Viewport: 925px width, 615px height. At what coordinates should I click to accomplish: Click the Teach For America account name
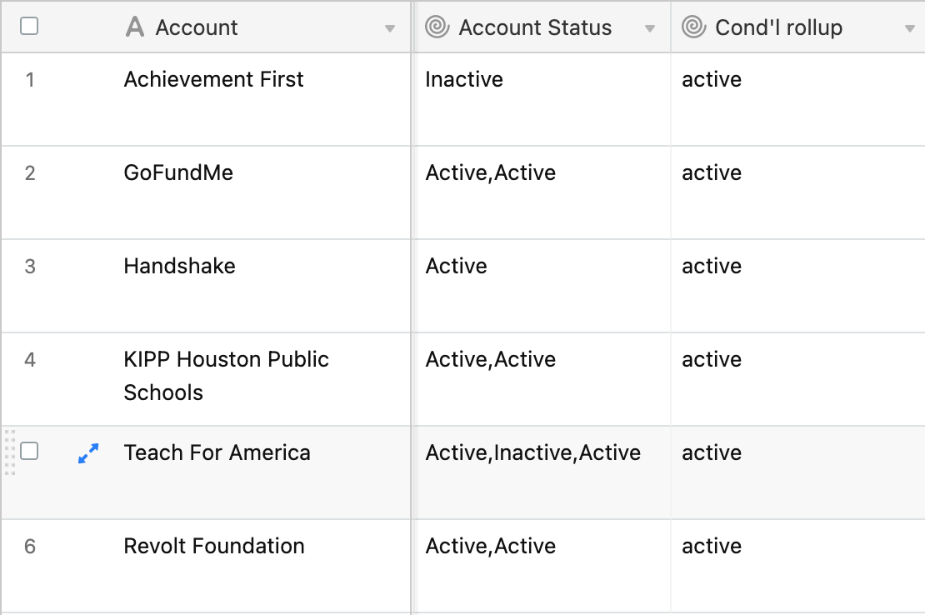[217, 452]
